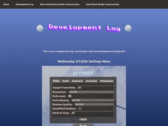Click the Field of View label

coord(61,113)
